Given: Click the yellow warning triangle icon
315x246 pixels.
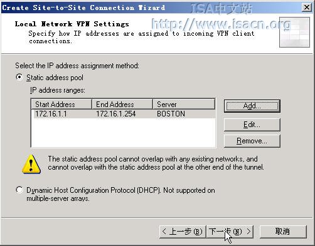Looking at the screenshot, I should (31, 164).
